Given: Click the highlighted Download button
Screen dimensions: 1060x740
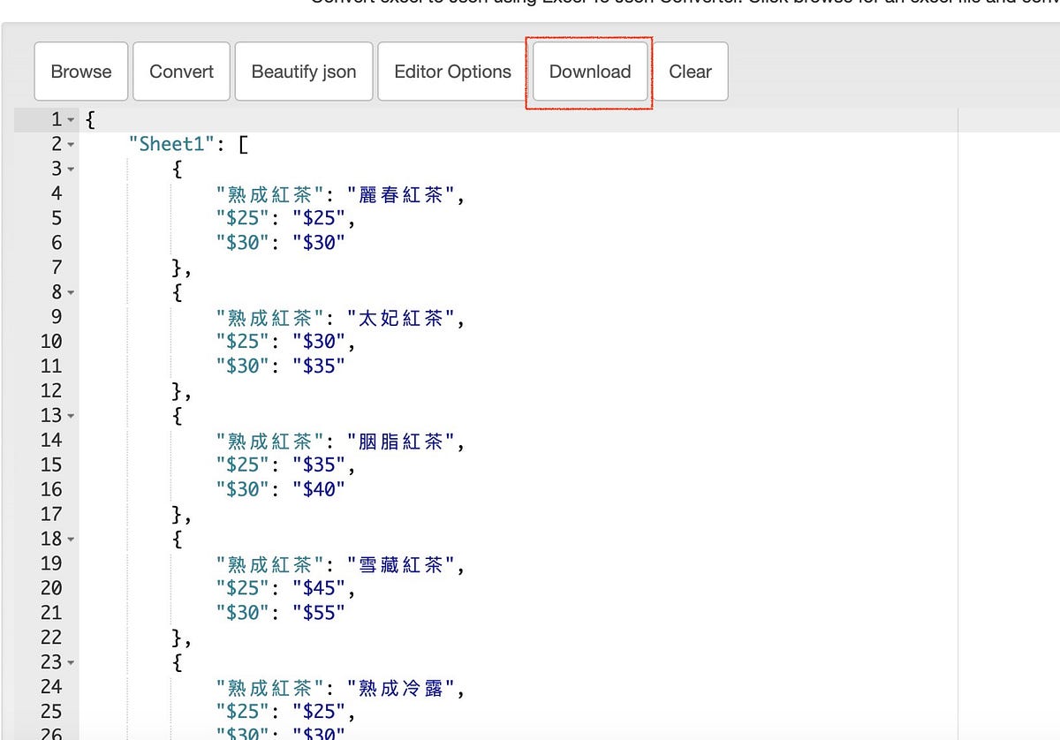Looking at the screenshot, I should pos(589,72).
